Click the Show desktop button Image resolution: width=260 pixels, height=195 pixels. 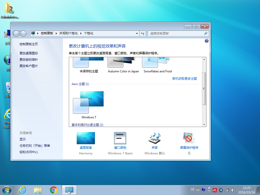(258, 190)
